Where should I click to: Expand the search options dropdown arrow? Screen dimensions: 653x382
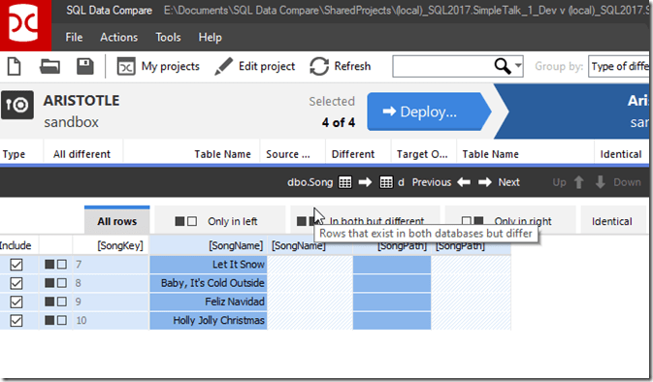[518, 66]
